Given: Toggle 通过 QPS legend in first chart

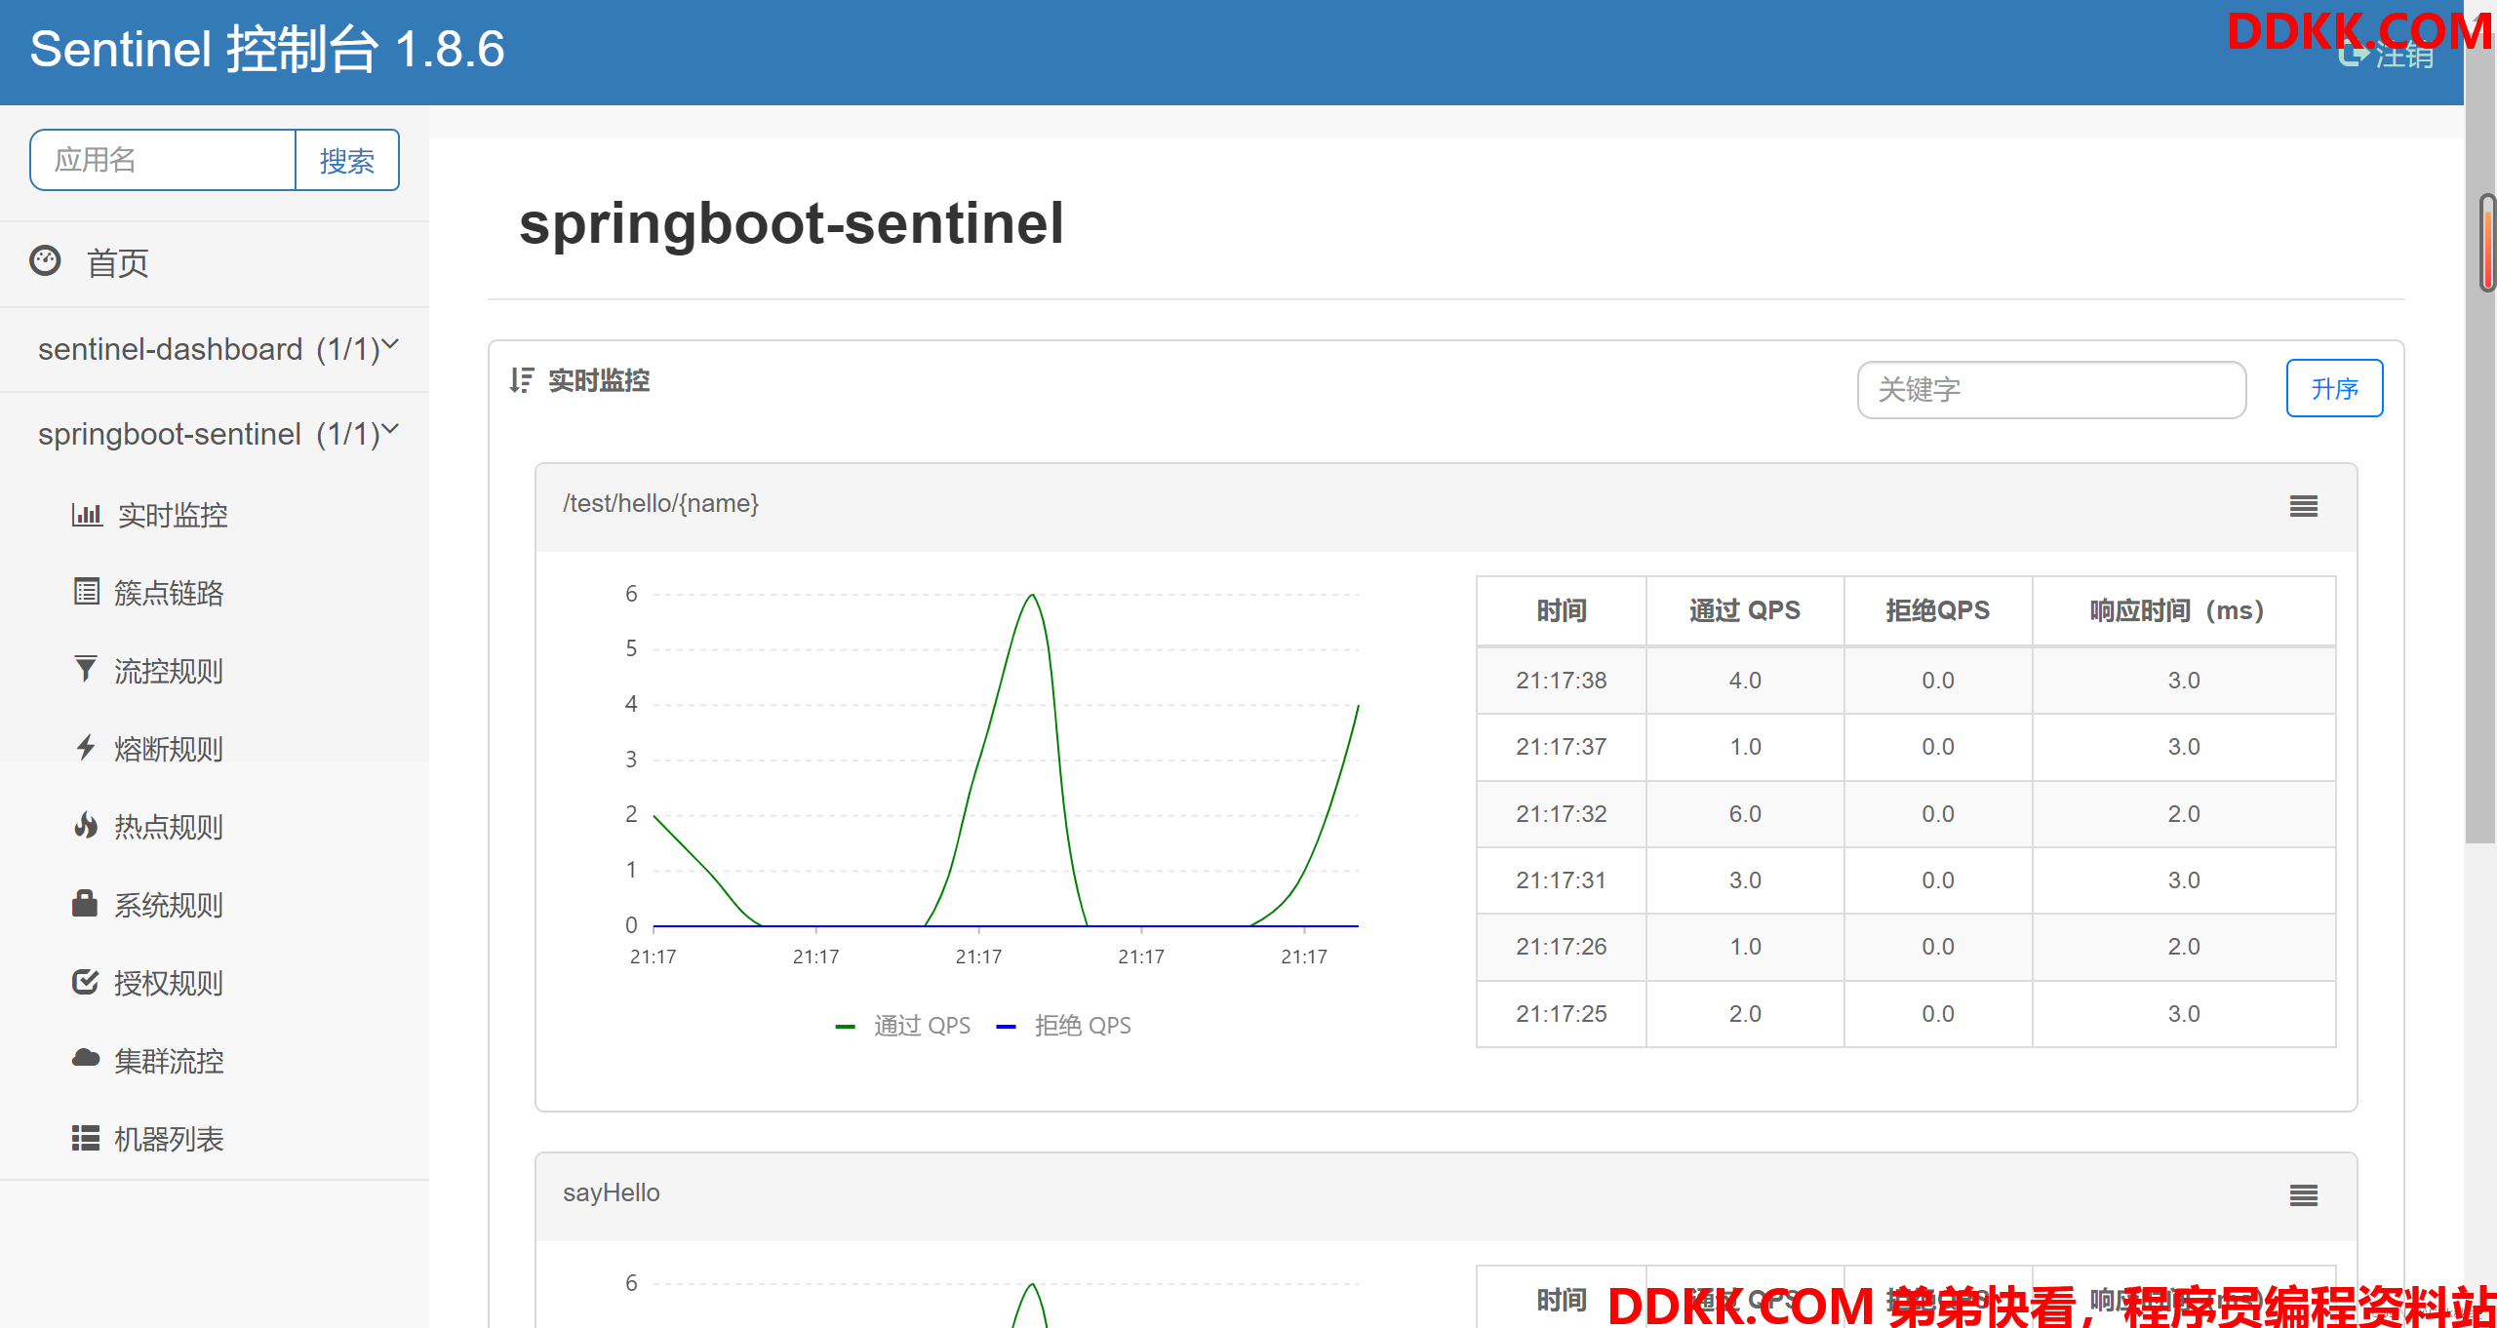Looking at the screenshot, I should click(x=903, y=1026).
